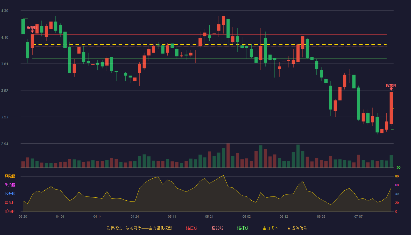This screenshot has height=235, width=411.
Task: Click the first green candlestick at 03-20
Action: (x=23, y=26)
